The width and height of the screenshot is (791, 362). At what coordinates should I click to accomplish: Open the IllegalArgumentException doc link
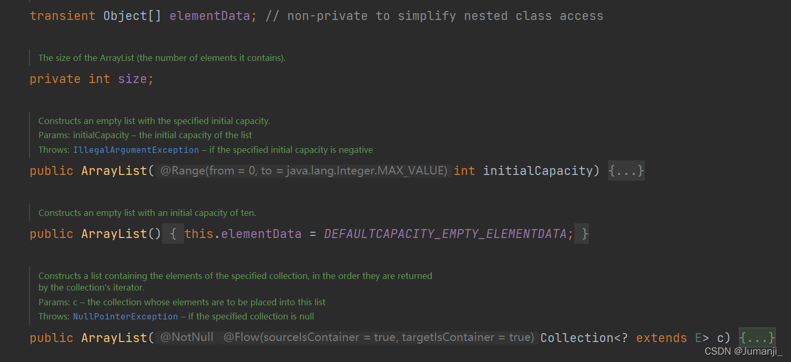tap(136, 150)
